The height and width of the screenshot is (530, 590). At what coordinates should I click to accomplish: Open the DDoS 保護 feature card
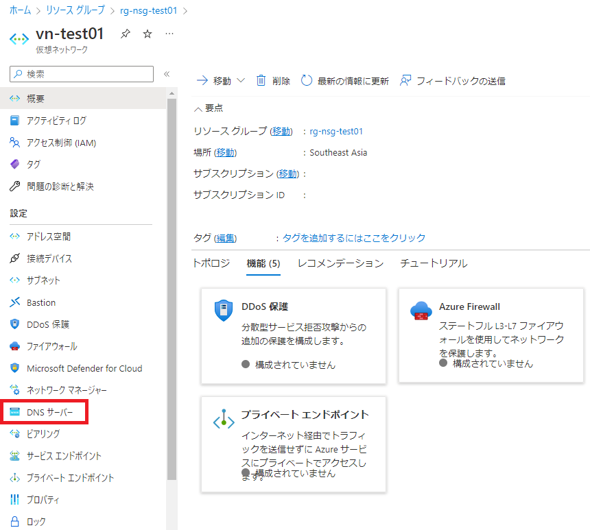pos(294,336)
